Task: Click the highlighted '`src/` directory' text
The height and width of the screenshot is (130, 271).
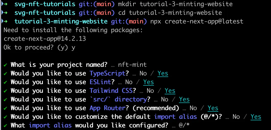Action: point(118,99)
